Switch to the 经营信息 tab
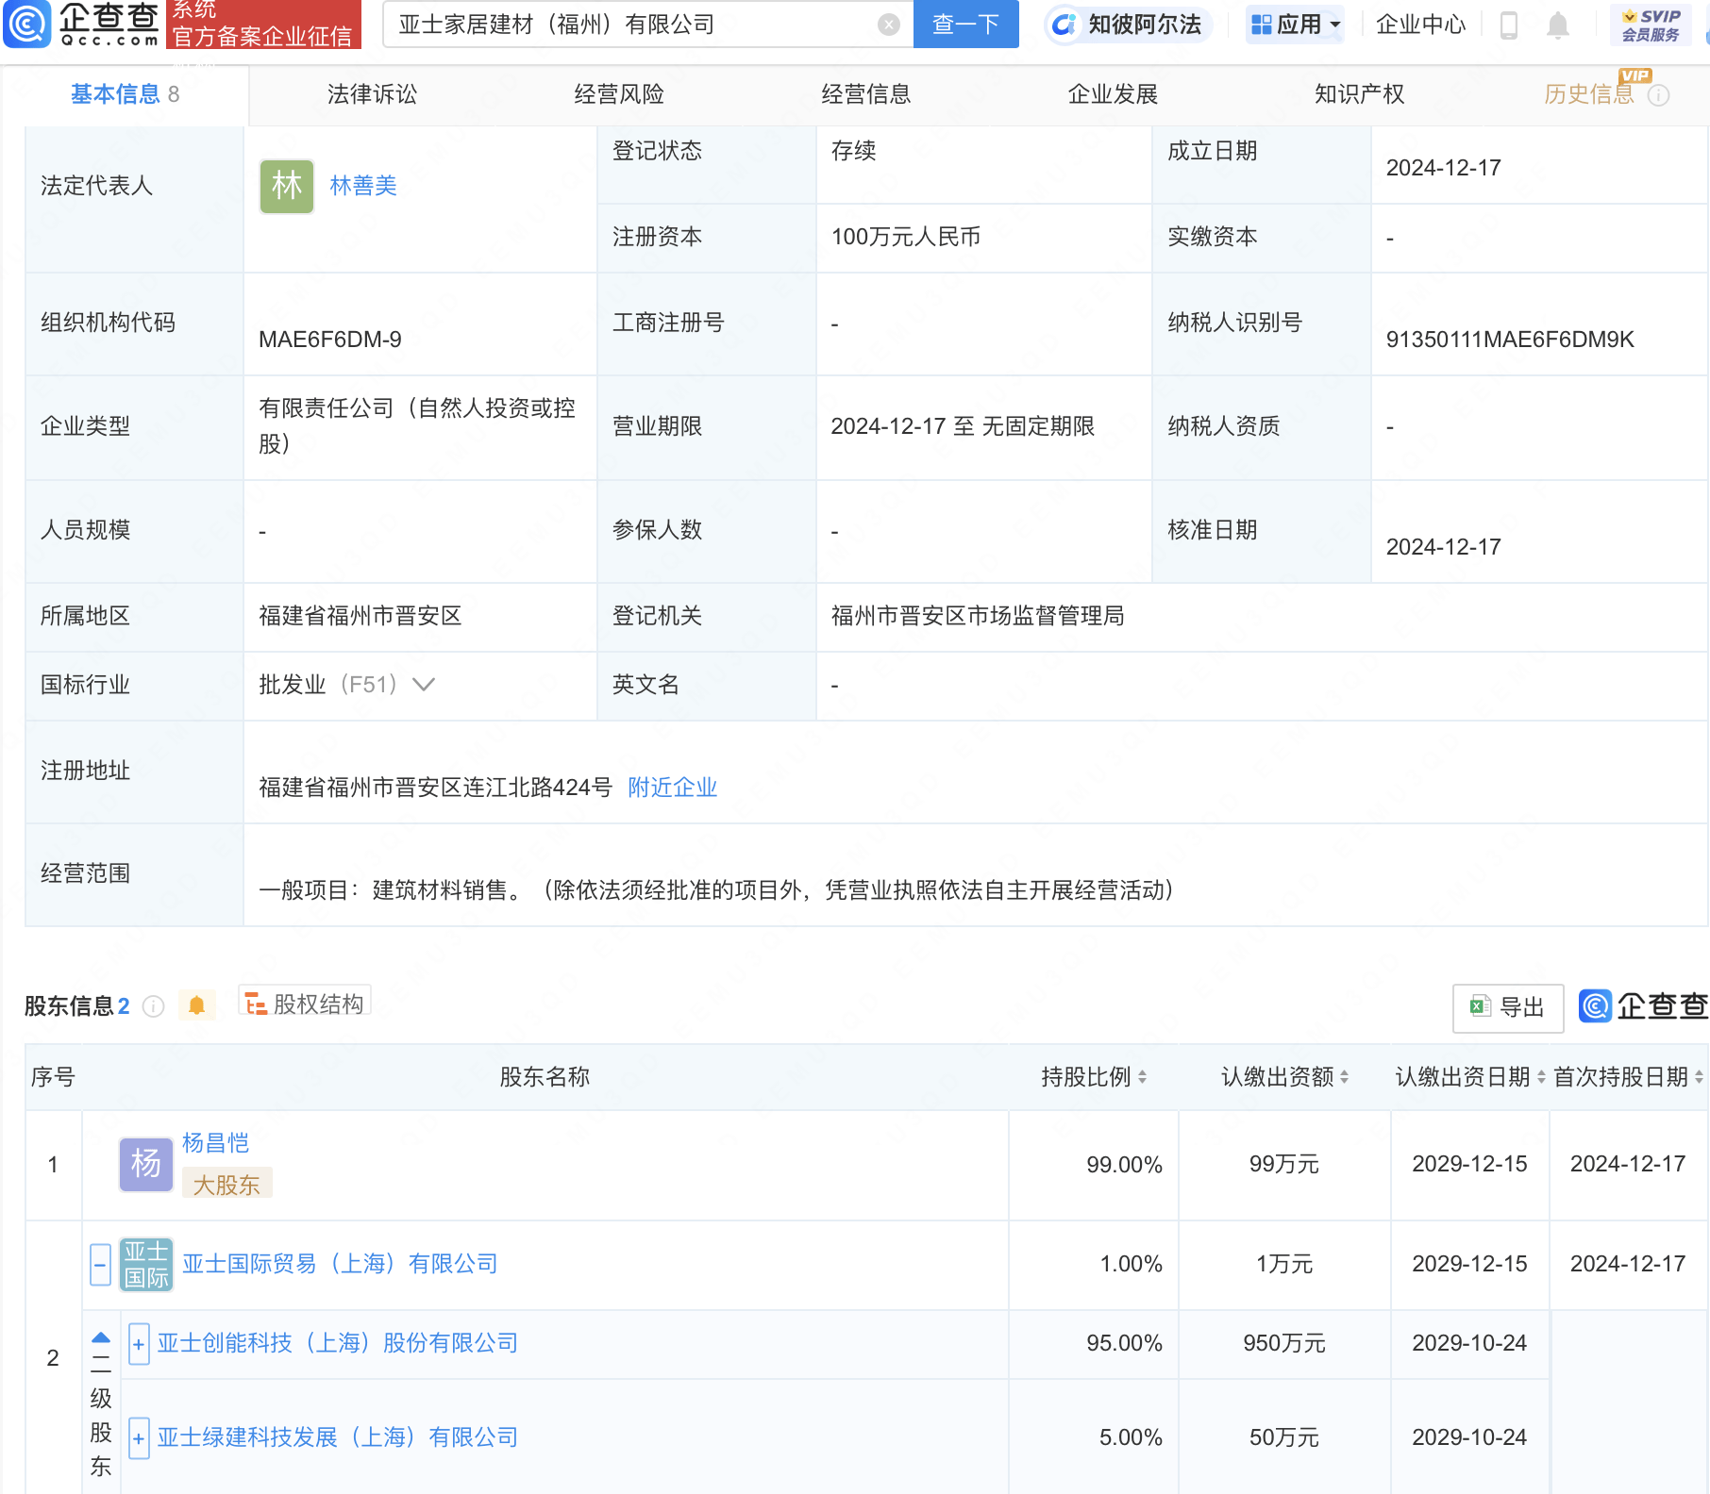1710x1494 pixels. point(866,94)
